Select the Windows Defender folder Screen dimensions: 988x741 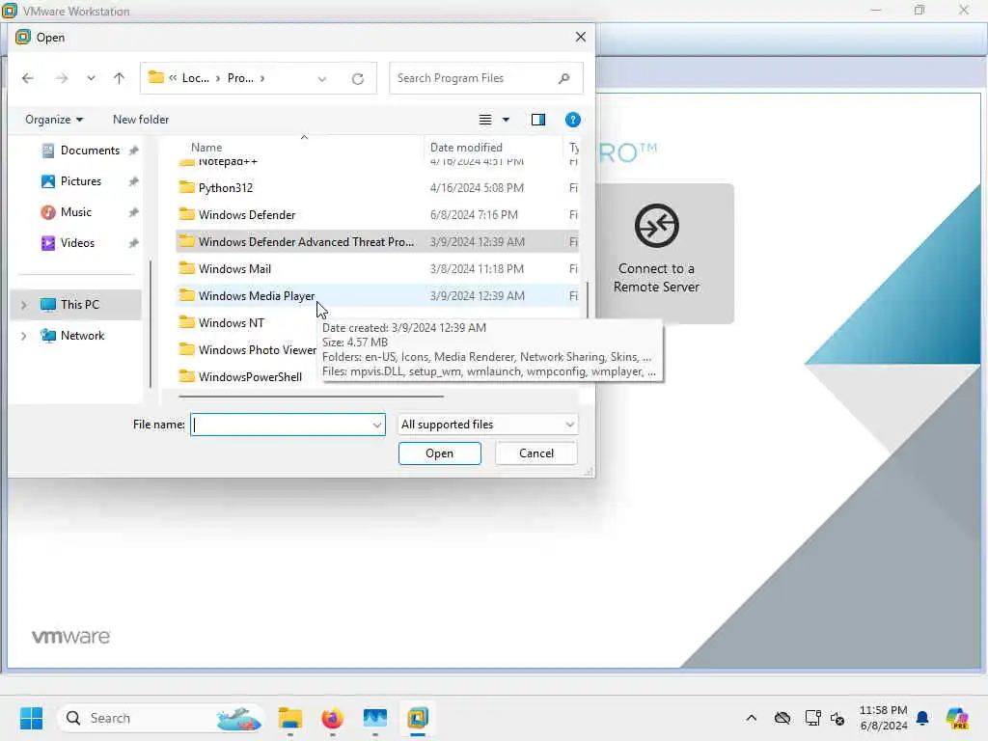[x=377, y=215]
